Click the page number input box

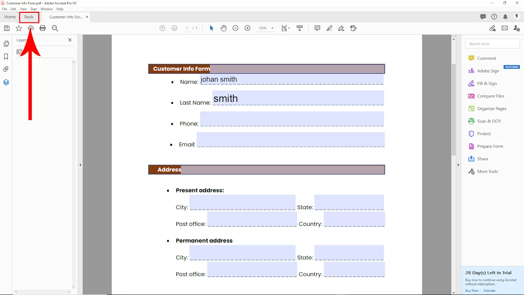(x=187, y=28)
